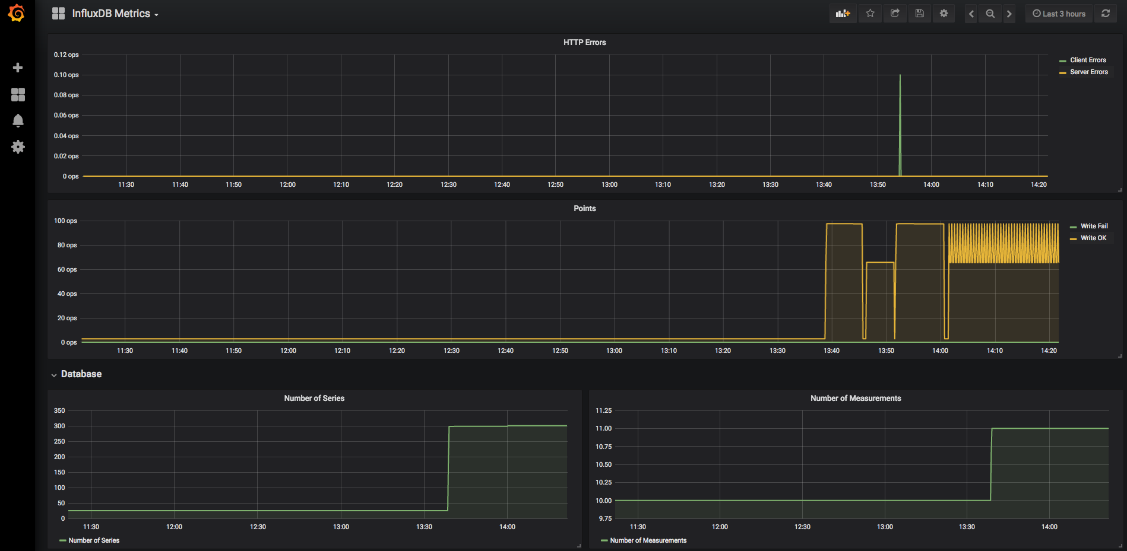This screenshot has height=551, width=1127.
Task: Click the Client Errors spike in graph
Action: [x=900, y=125]
